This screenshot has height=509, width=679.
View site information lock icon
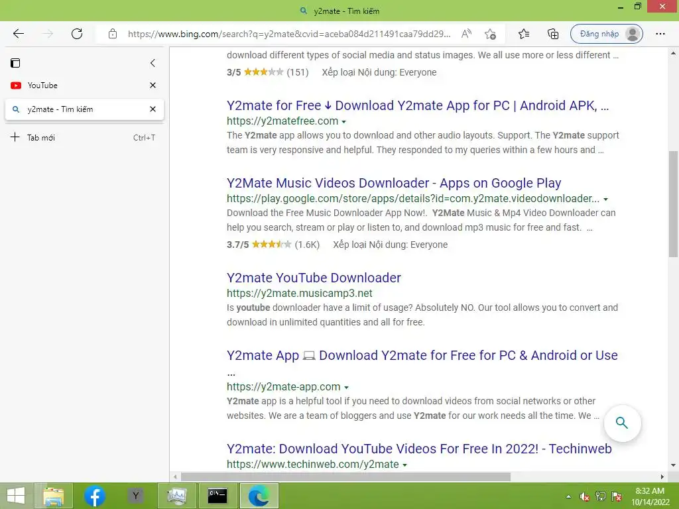pos(113,34)
